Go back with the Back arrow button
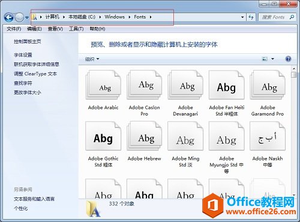 (x=9, y=17)
